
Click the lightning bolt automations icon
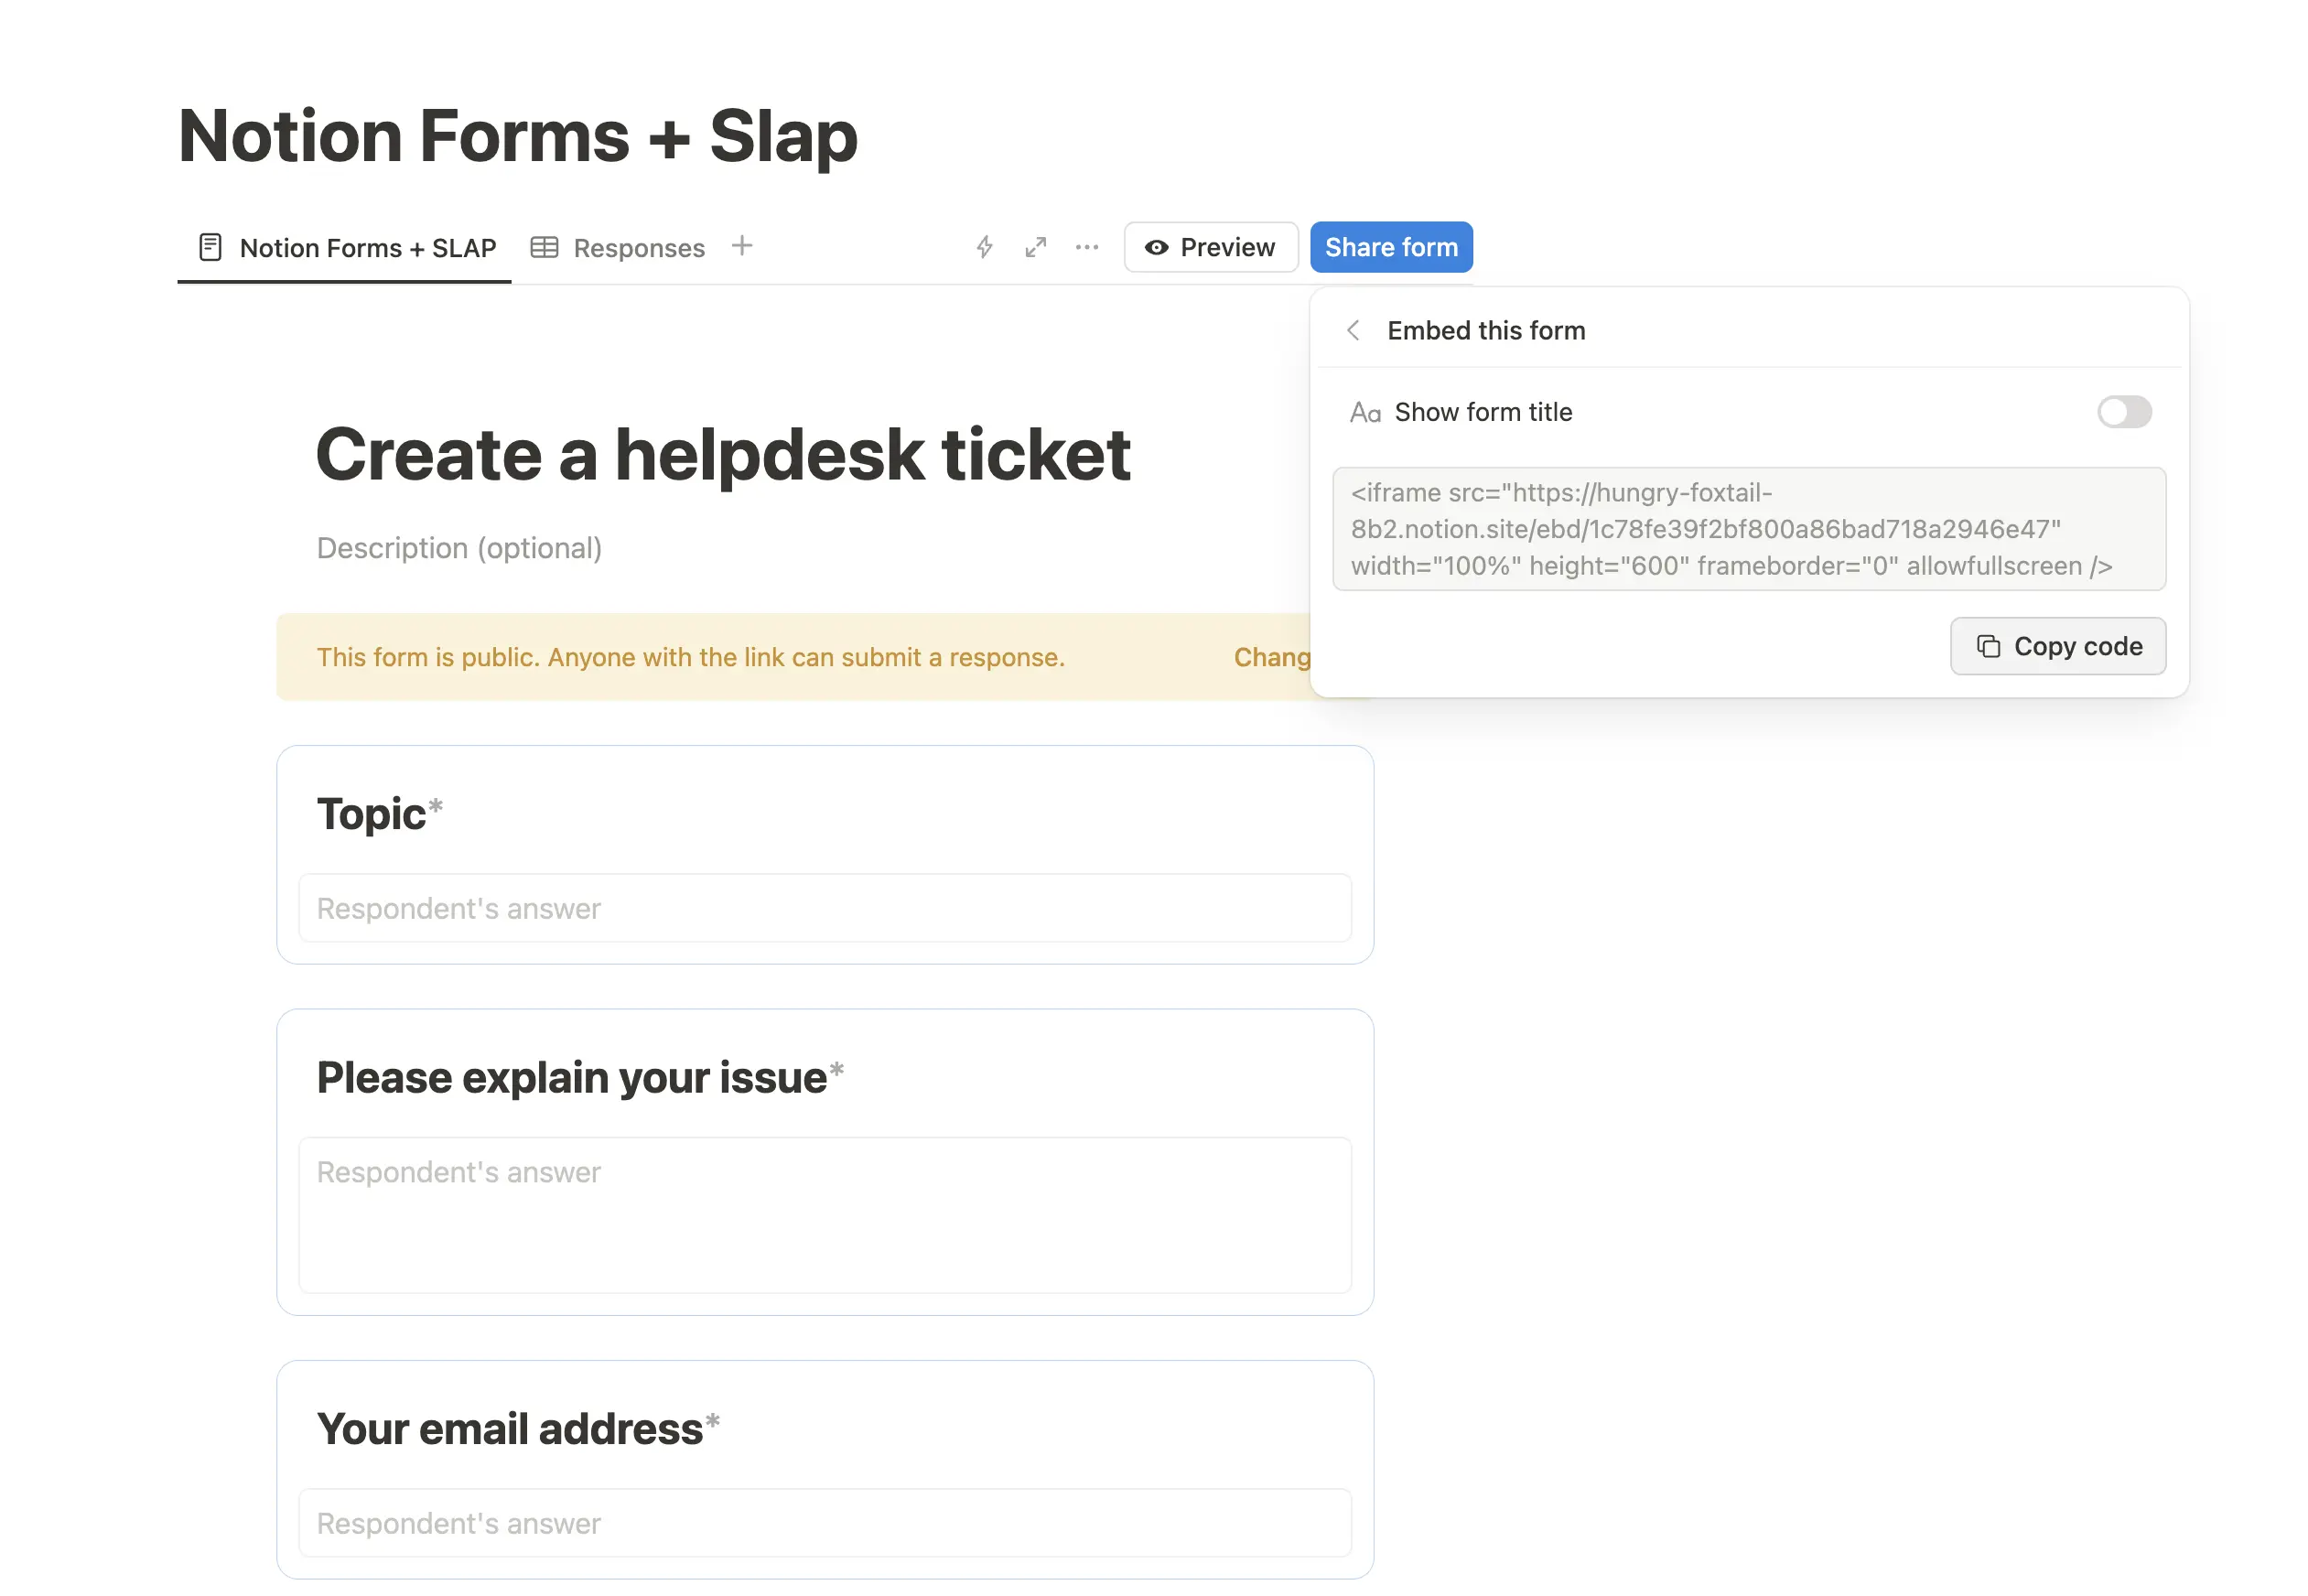[984, 247]
